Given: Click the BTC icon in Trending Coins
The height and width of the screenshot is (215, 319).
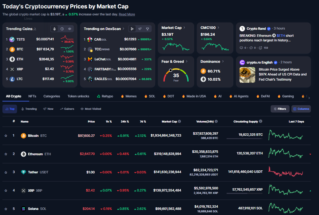Looking at the screenshot, I should 12,49.
